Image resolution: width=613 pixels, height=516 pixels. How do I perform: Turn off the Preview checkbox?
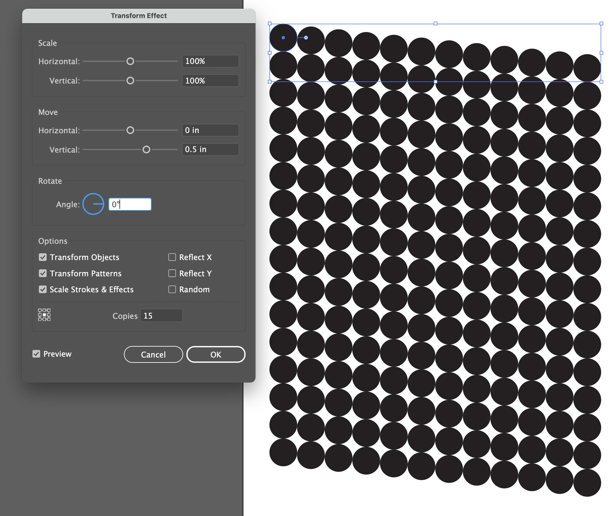point(36,354)
